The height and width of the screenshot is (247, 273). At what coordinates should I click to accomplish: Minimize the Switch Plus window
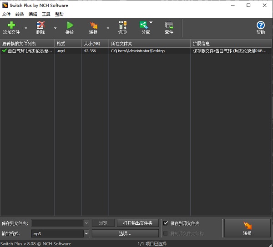click(x=233, y=5)
